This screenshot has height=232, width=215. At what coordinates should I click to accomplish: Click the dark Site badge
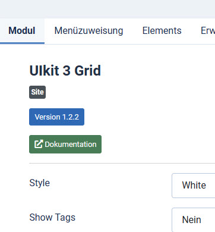point(37,92)
